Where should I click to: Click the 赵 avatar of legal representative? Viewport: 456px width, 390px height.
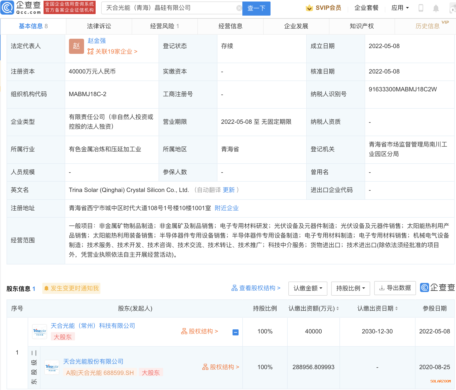click(76, 46)
